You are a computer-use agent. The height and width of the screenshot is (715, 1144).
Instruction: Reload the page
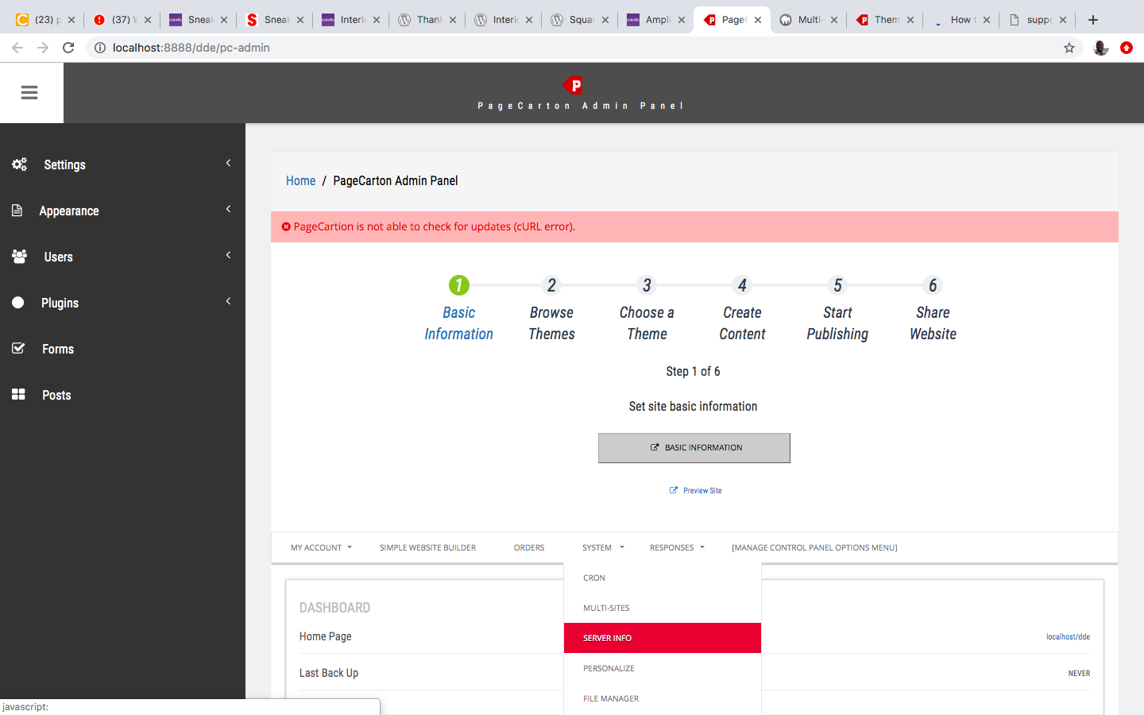click(x=68, y=48)
